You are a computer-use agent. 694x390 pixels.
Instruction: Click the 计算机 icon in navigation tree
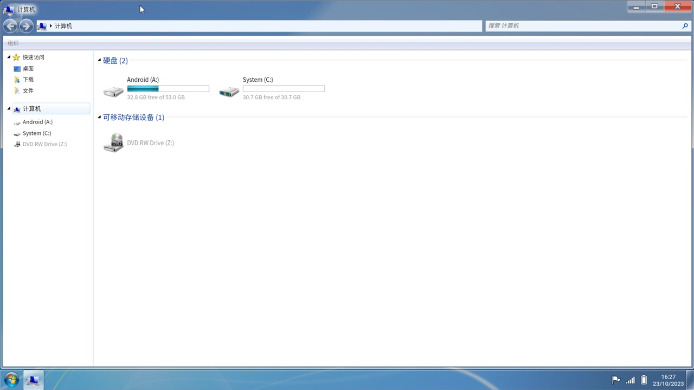(17, 109)
